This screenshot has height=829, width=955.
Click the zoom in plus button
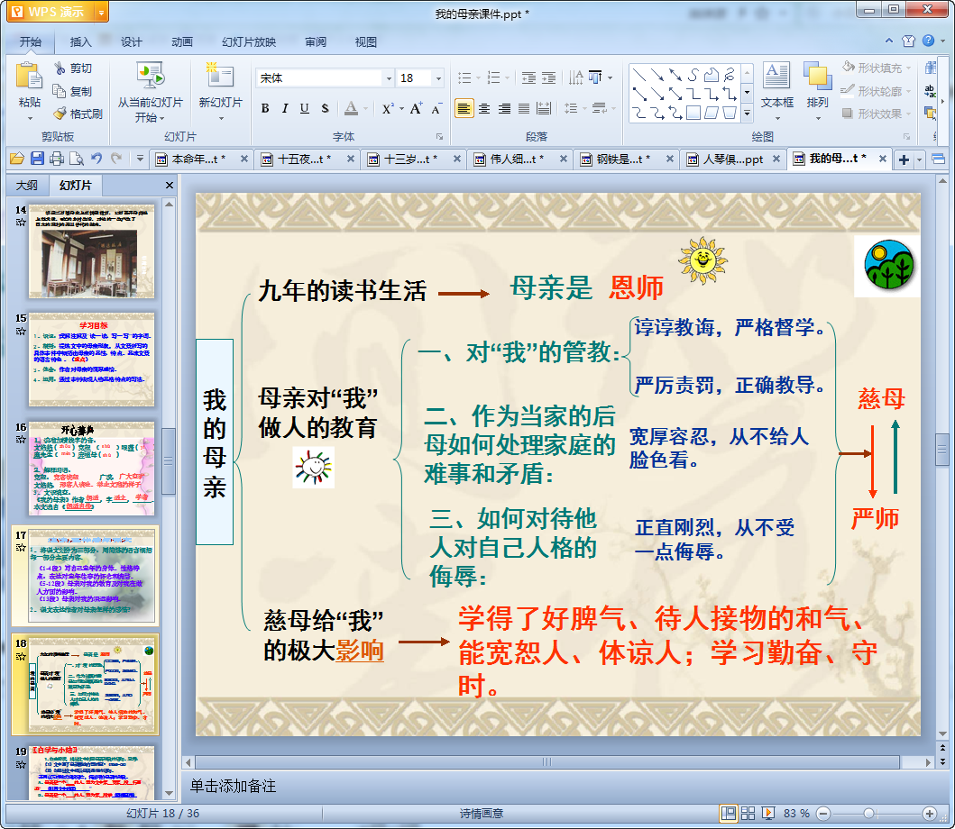[x=930, y=813]
